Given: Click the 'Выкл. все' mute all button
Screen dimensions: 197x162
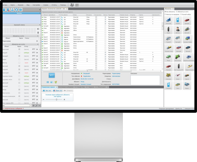Looking at the screenshot, I should click(x=58, y=91).
